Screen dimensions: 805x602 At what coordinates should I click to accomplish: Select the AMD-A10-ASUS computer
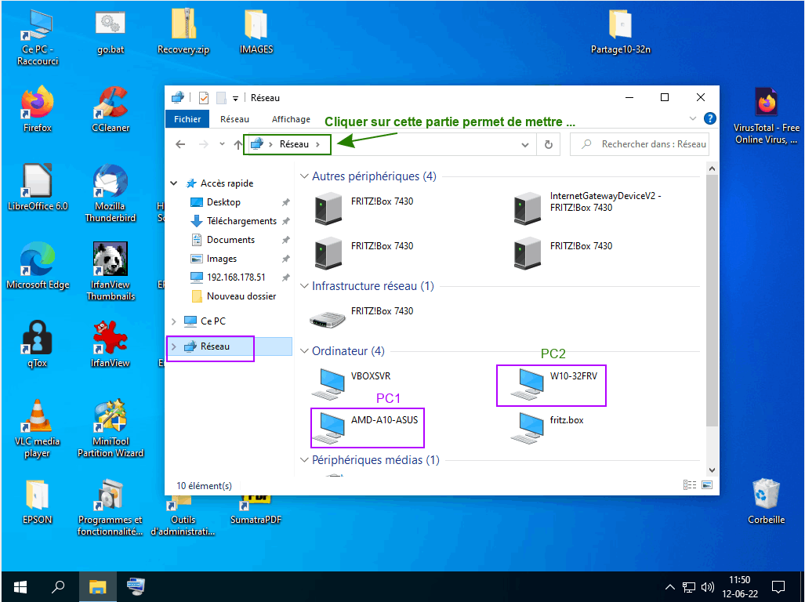coord(367,427)
